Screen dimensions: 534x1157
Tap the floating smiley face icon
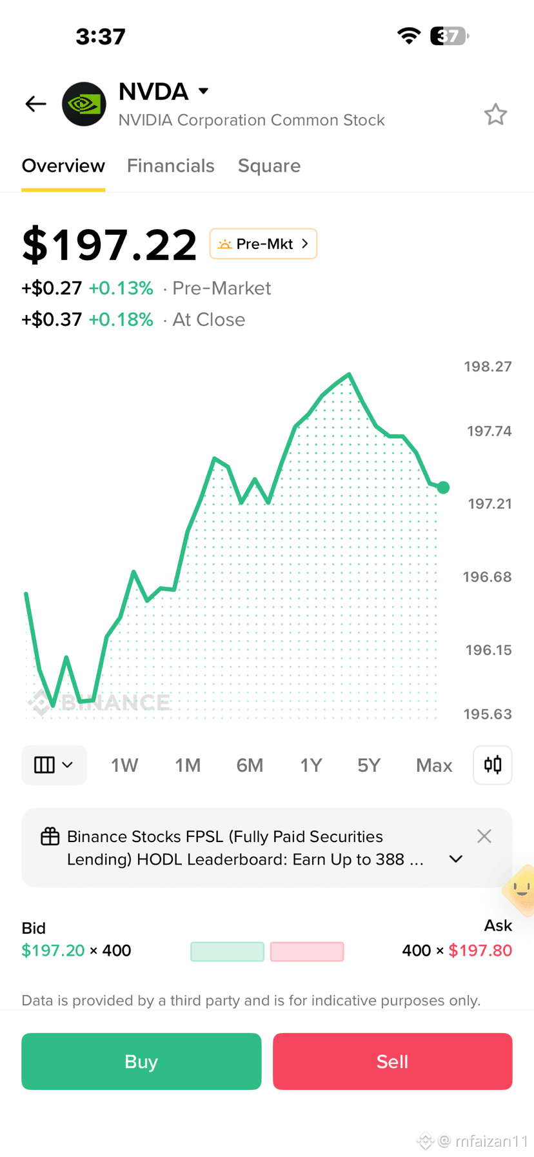coord(520,890)
